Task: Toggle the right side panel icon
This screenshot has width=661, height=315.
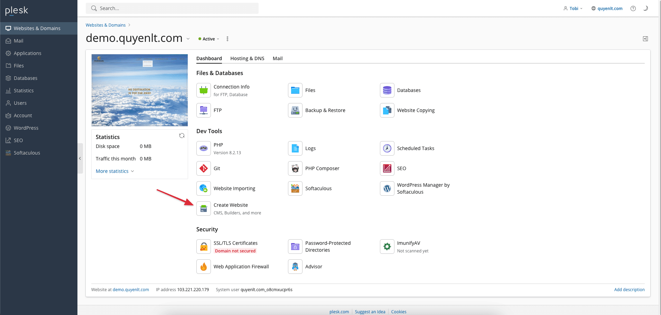Action: (645, 39)
